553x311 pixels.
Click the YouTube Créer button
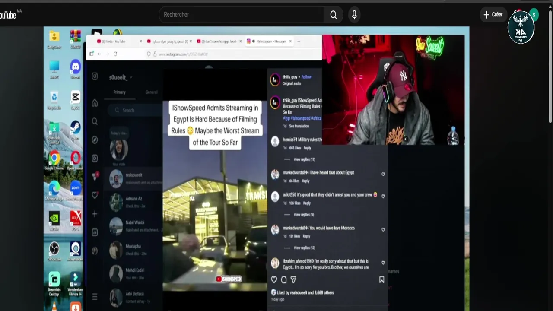(493, 15)
